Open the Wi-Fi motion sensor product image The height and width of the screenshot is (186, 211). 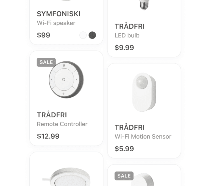[x=144, y=92]
